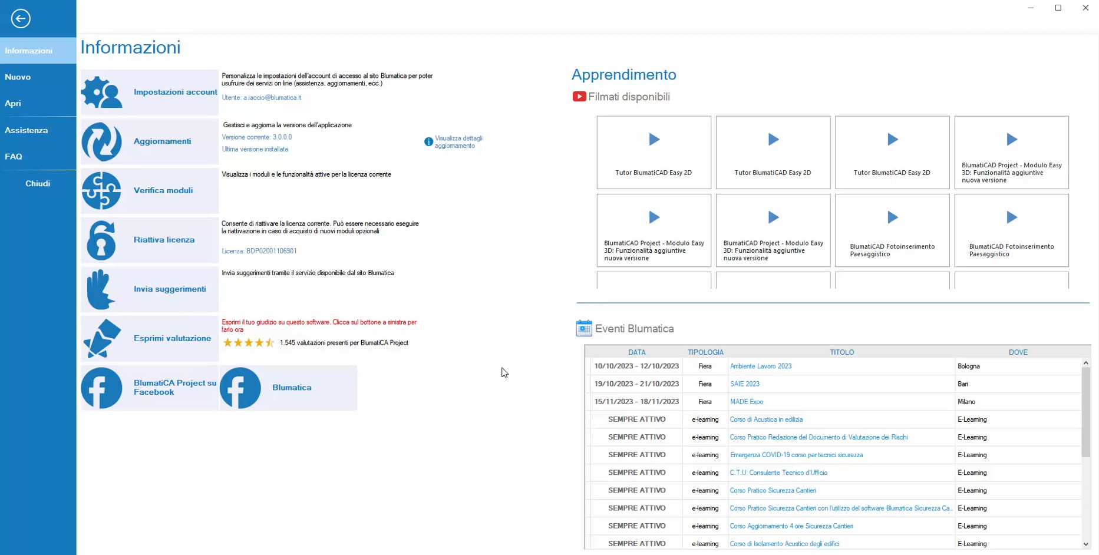Click the Riattiva licenza keyhole icon
The image size is (1099, 555).
pos(102,240)
